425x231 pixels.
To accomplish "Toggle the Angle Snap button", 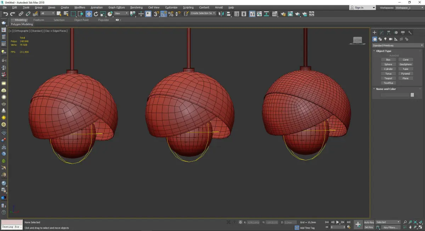I will point(164,14).
